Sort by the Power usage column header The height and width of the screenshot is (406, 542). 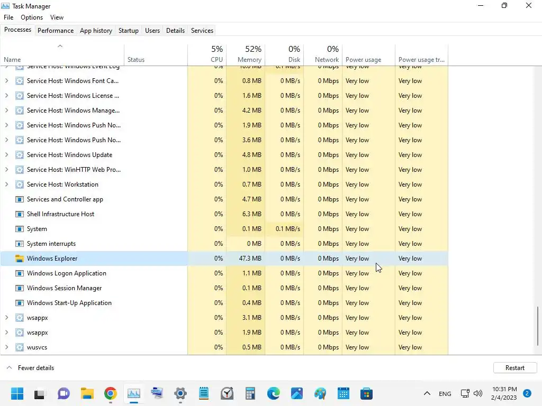pyautogui.click(x=368, y=54)
